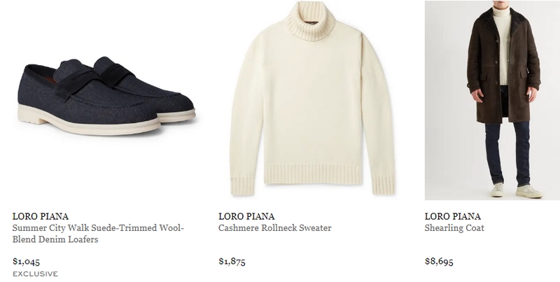Open the cream rollneck sweater photo
The image size is (560, 282).
[x=312, y=99]
